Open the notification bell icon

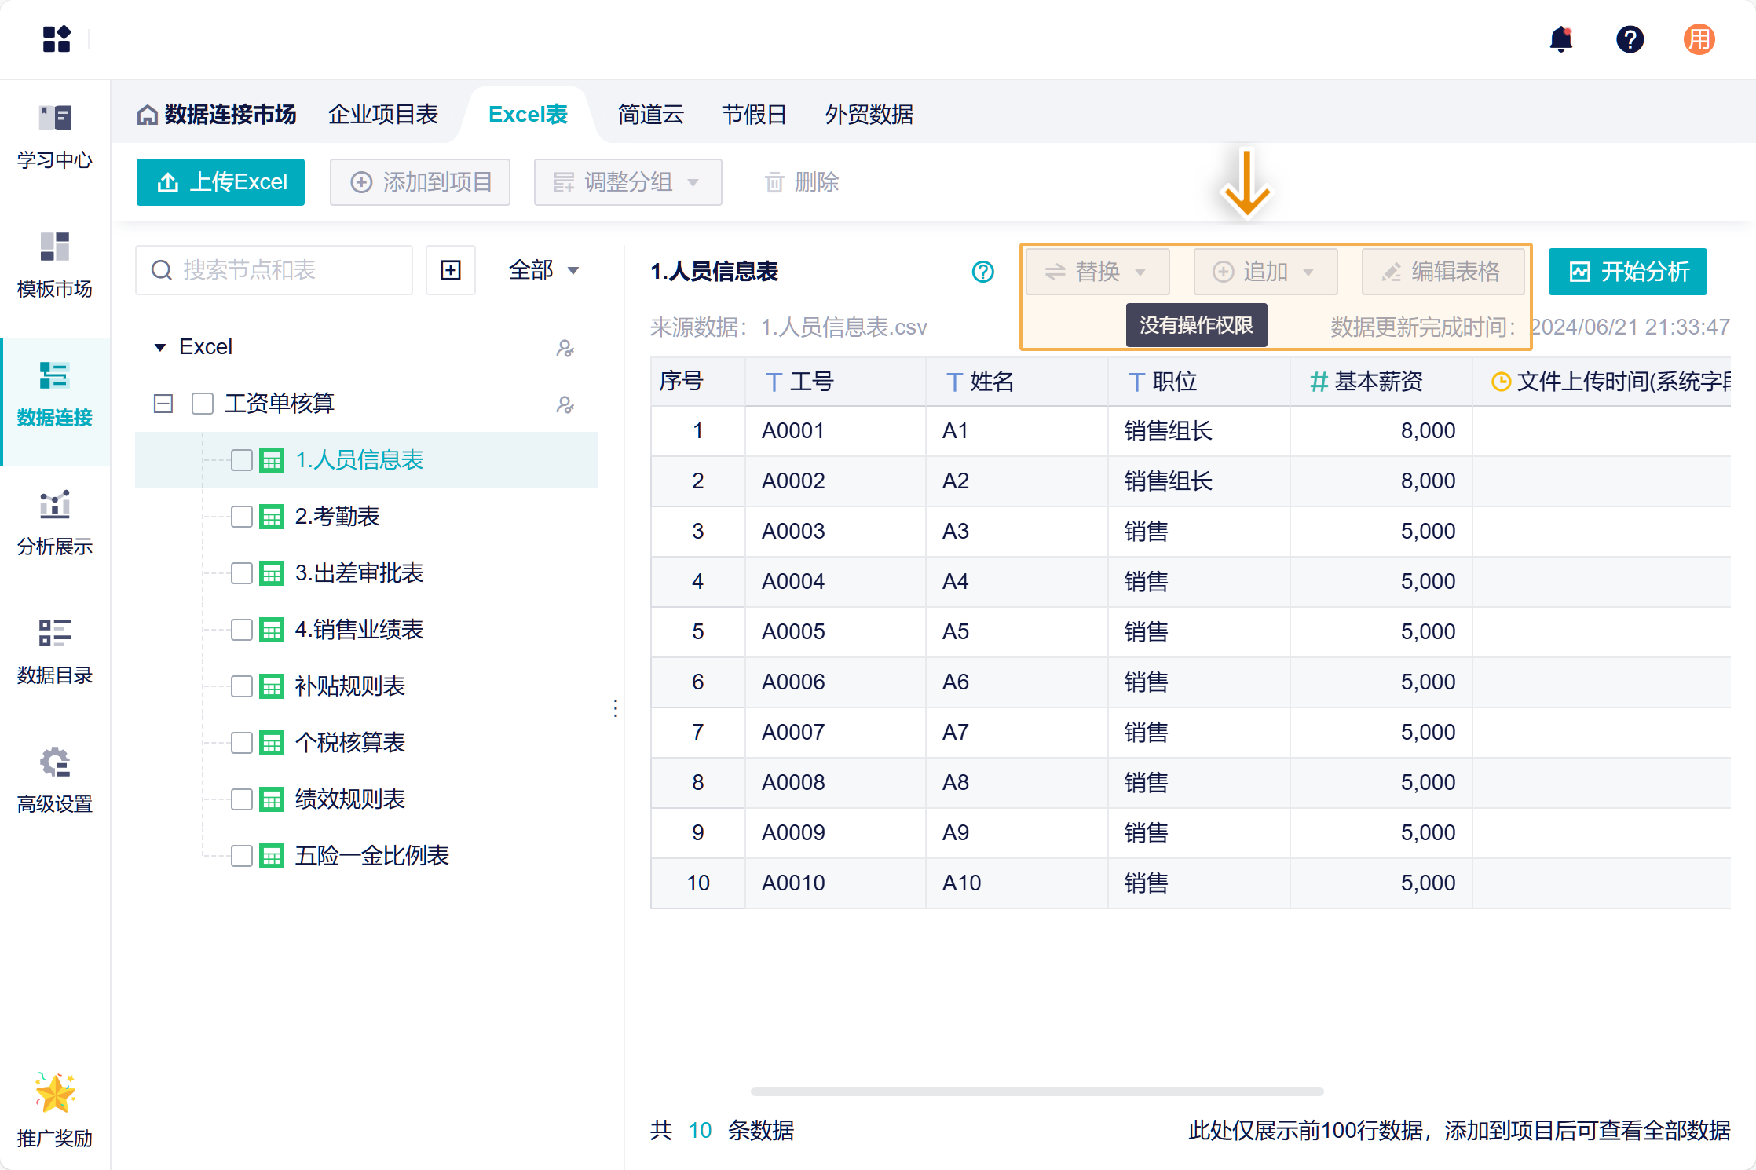pos(1560,39)
